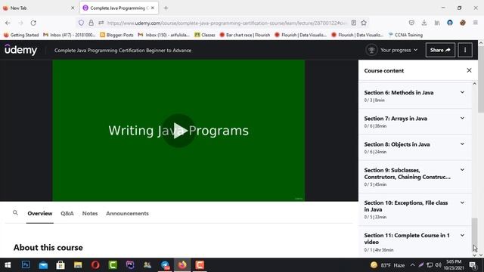Open Opera browser from taskbar
484x272 pixels.
pyautogui.click(x=95, y=265)
